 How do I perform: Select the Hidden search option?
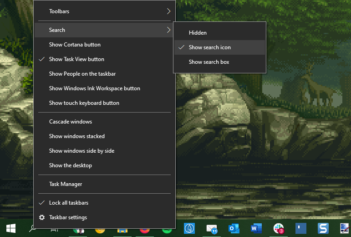click(x=198, y=33)
